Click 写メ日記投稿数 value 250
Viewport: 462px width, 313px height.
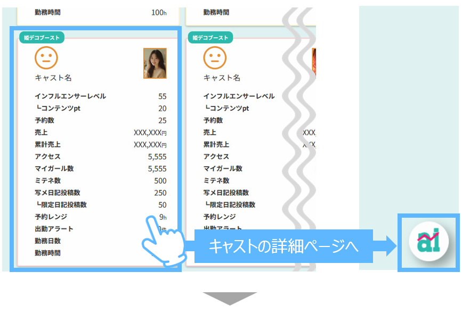click(160, 193)
